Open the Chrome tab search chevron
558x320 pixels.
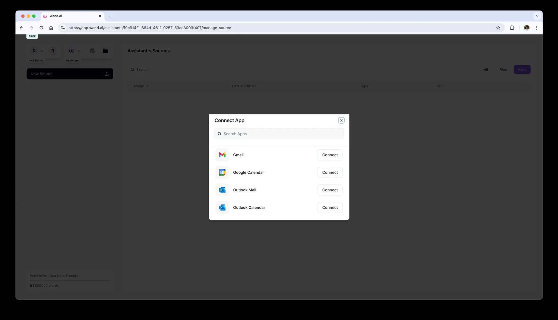coord(537,16)
